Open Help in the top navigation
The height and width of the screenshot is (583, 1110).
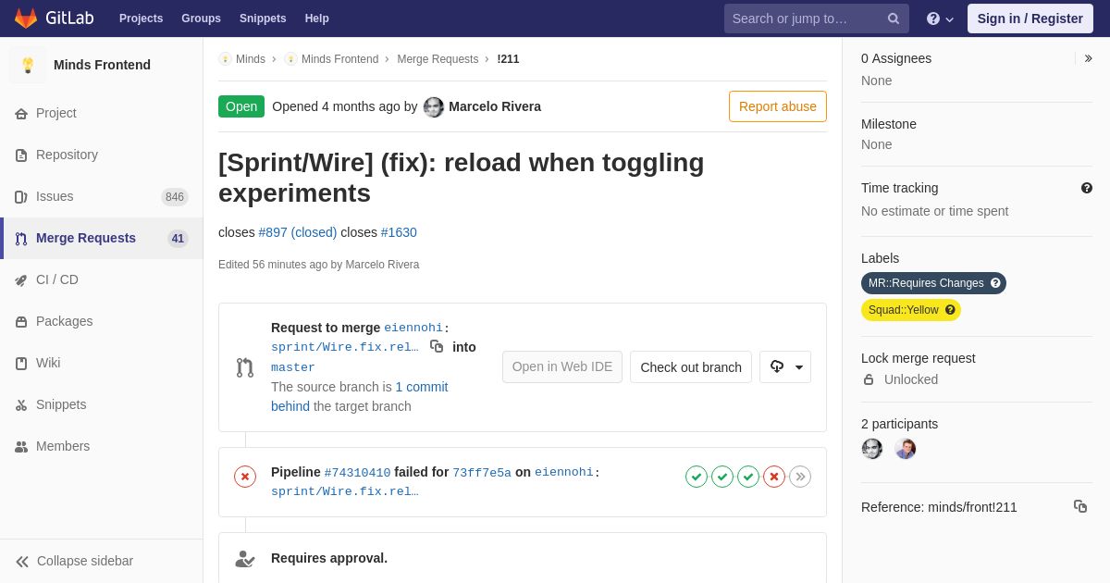click(317, 19)
